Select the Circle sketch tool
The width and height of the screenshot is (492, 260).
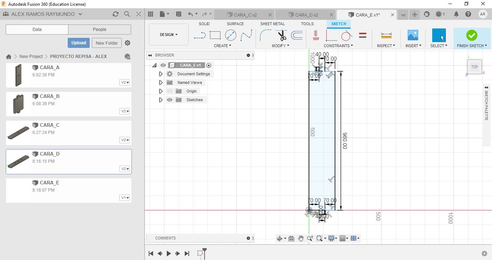231,35
